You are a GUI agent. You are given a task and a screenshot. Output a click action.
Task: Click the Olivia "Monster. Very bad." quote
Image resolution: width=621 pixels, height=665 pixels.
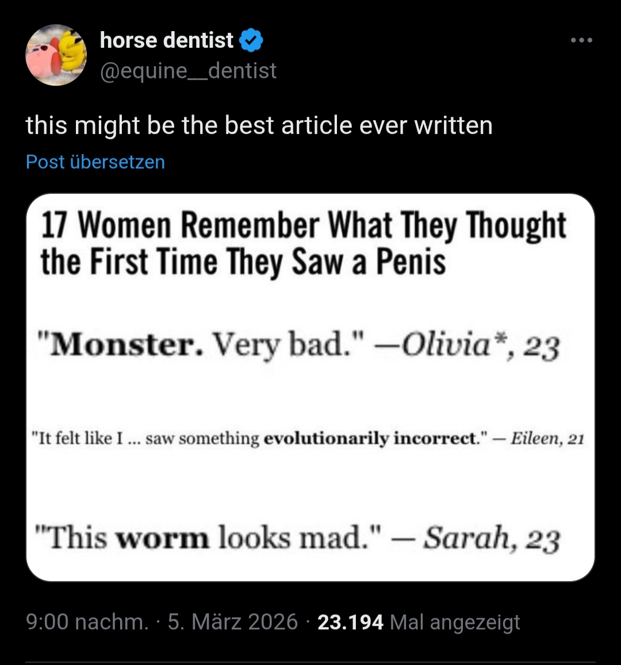(299, 345)
